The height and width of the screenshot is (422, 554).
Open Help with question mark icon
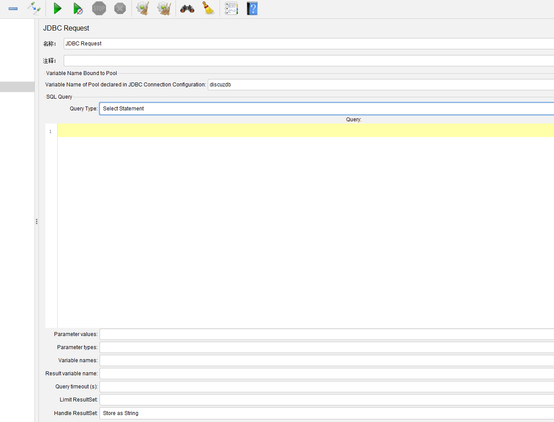[252, 8]
